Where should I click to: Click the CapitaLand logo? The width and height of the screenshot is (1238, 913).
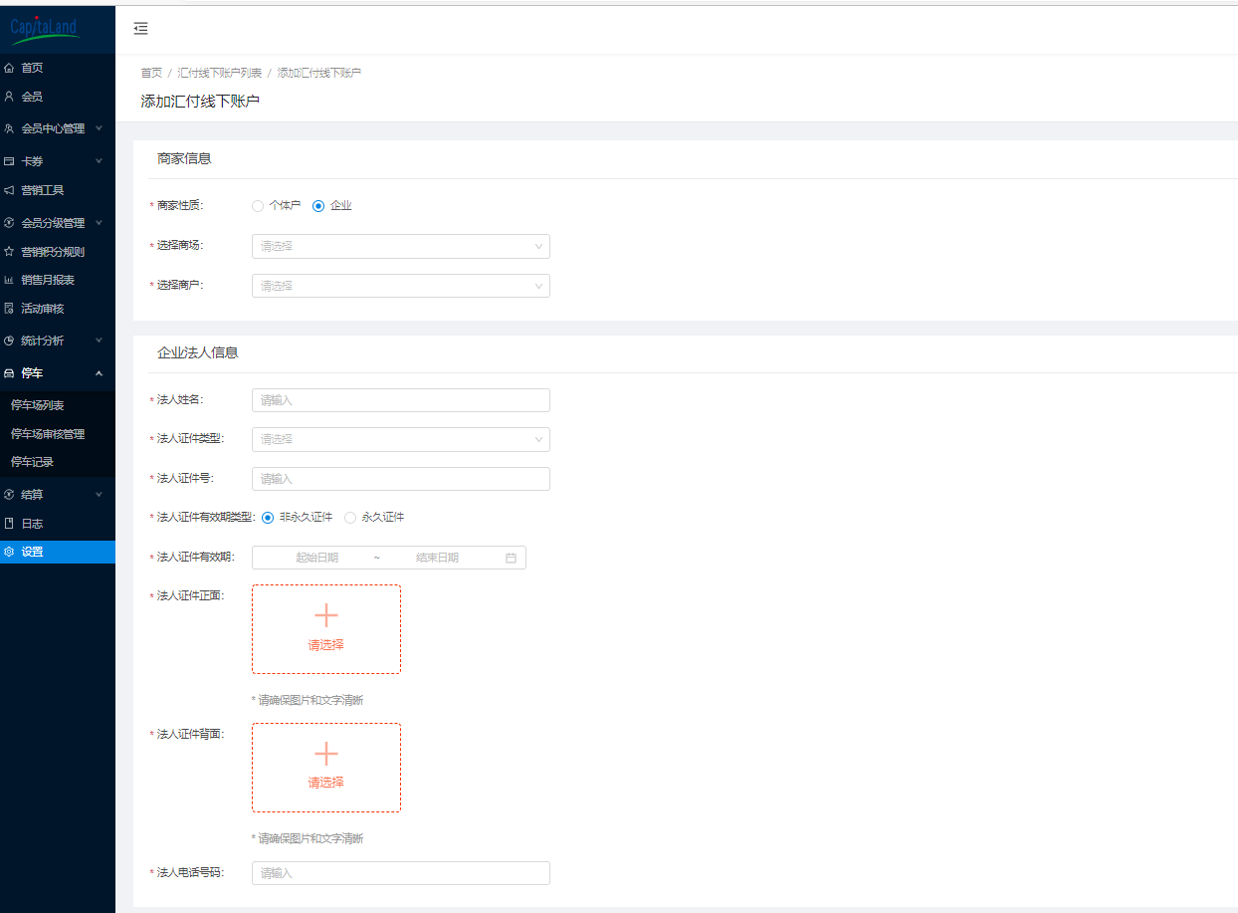pos(44,28)
